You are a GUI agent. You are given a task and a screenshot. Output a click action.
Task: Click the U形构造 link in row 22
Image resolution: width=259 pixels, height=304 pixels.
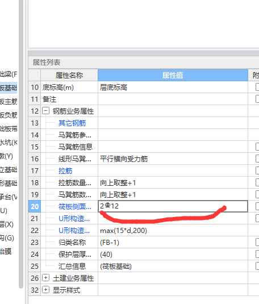[x=74, y=231]
